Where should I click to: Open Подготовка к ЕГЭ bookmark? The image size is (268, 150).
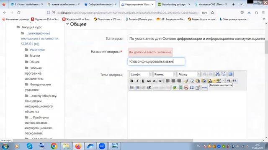108,19
